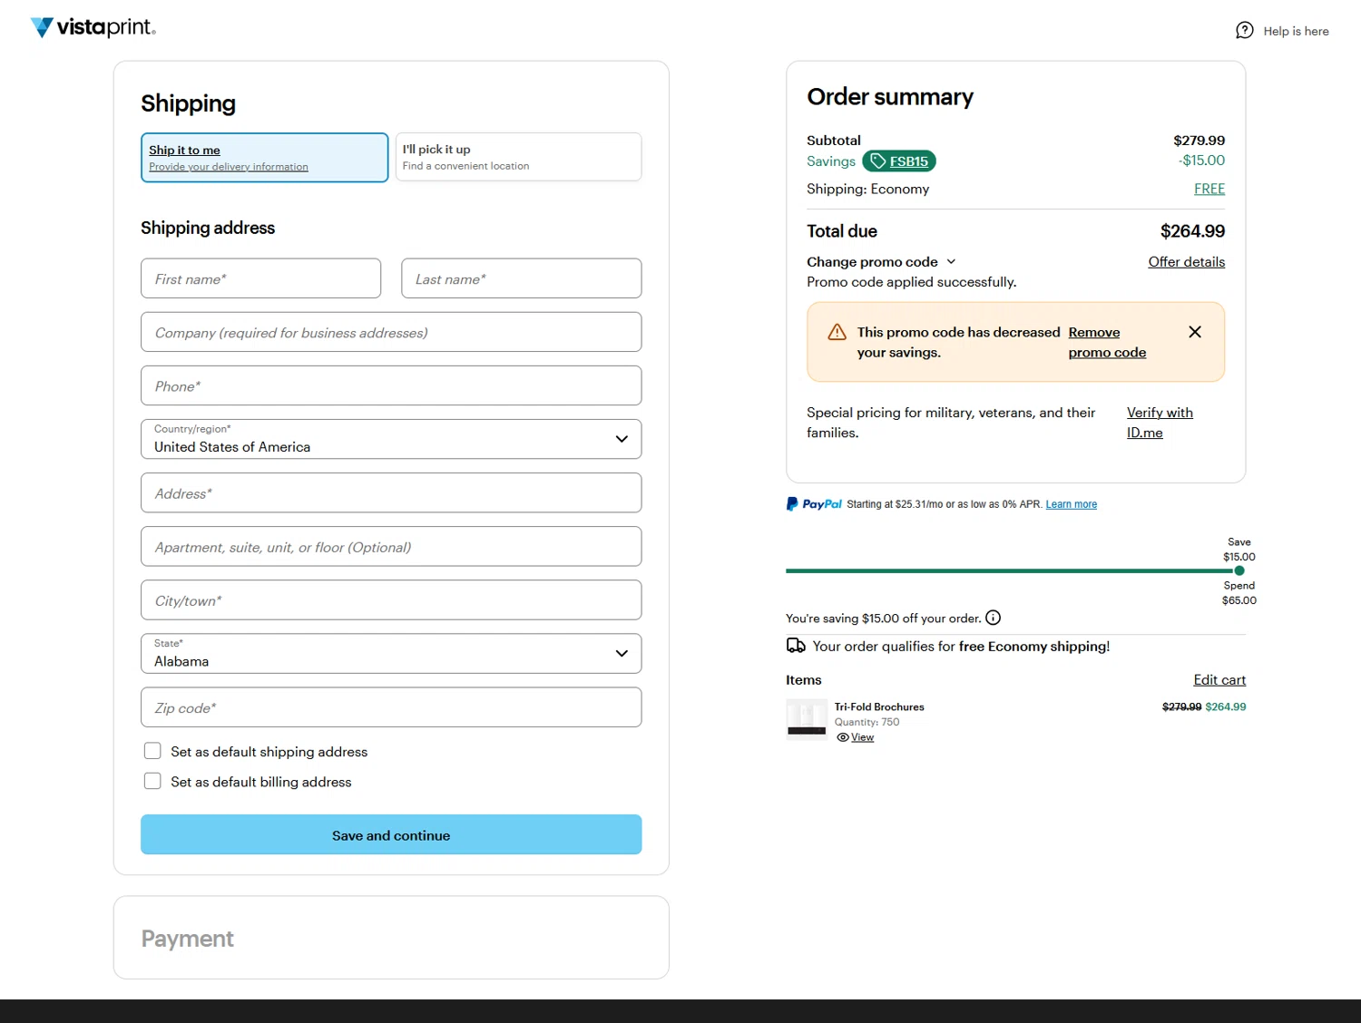Dismiss the promo code warning banner
The height and width of the screenshot is (1023, 1361).
1194,332
